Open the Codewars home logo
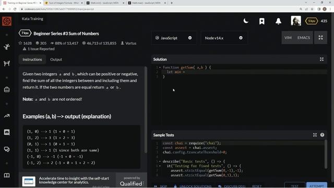This screenshot has height=188, width=334. click(x=7, y=21)
